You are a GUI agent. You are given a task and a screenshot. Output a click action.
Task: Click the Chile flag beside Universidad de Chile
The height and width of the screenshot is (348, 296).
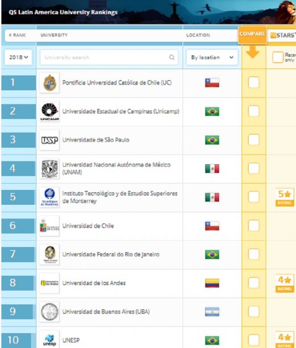(x=212, y=226)
